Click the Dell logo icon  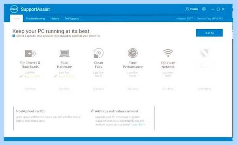pos(14,9)
